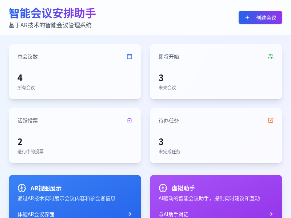Click the AR视图展示 heading
This screenshot has width=291, height=218.
(x=46, y=188)
